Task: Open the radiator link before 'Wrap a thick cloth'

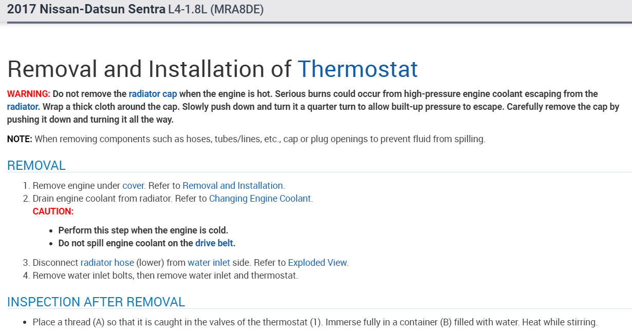Action: click(x=23, y=107)
